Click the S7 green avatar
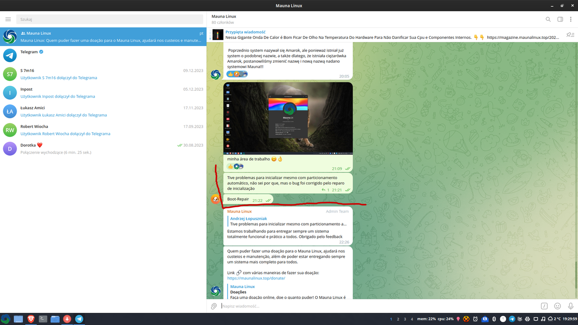 [x=10, y=74]
